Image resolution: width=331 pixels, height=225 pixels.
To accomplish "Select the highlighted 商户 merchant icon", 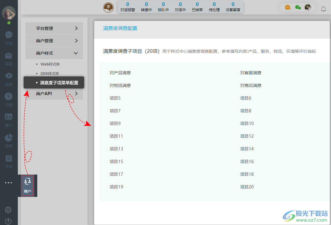I will coord(28,185).
